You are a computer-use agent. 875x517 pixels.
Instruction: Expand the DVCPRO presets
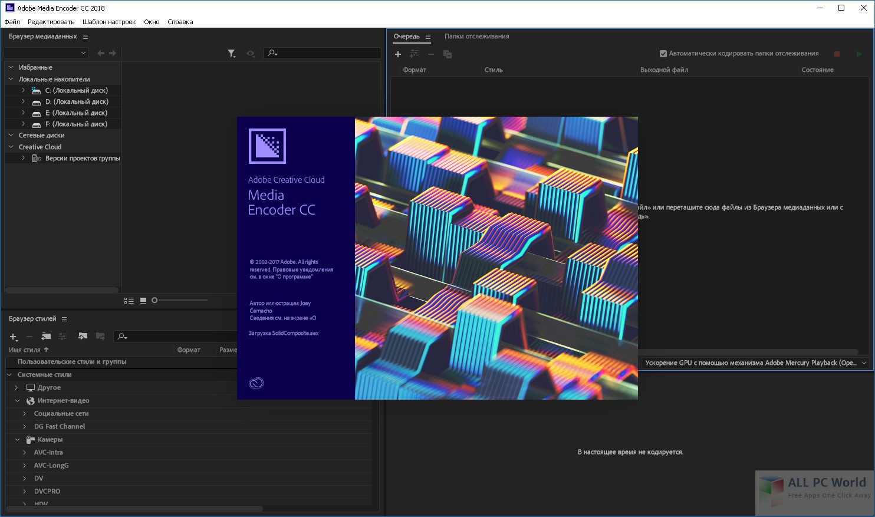[x=24, y=492]
